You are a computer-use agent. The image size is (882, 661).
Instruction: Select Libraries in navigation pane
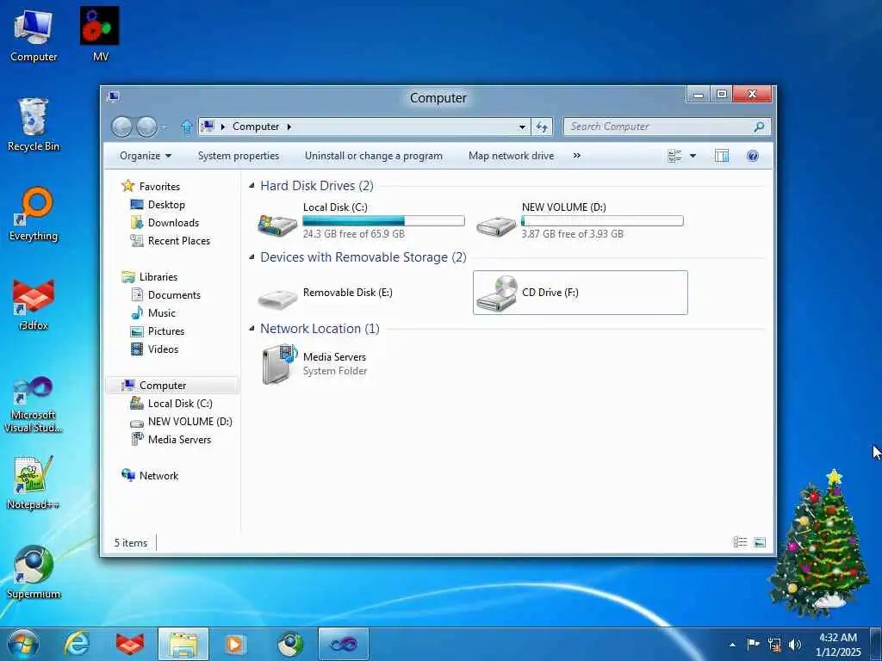(158, 276)
